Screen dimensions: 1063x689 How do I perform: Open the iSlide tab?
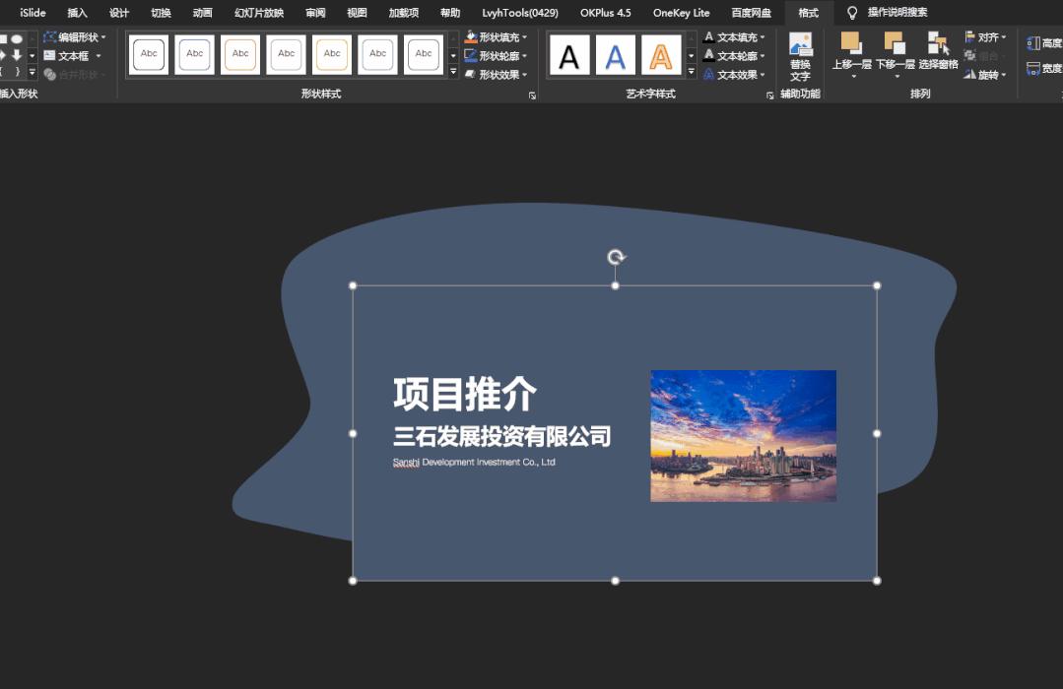32,13
